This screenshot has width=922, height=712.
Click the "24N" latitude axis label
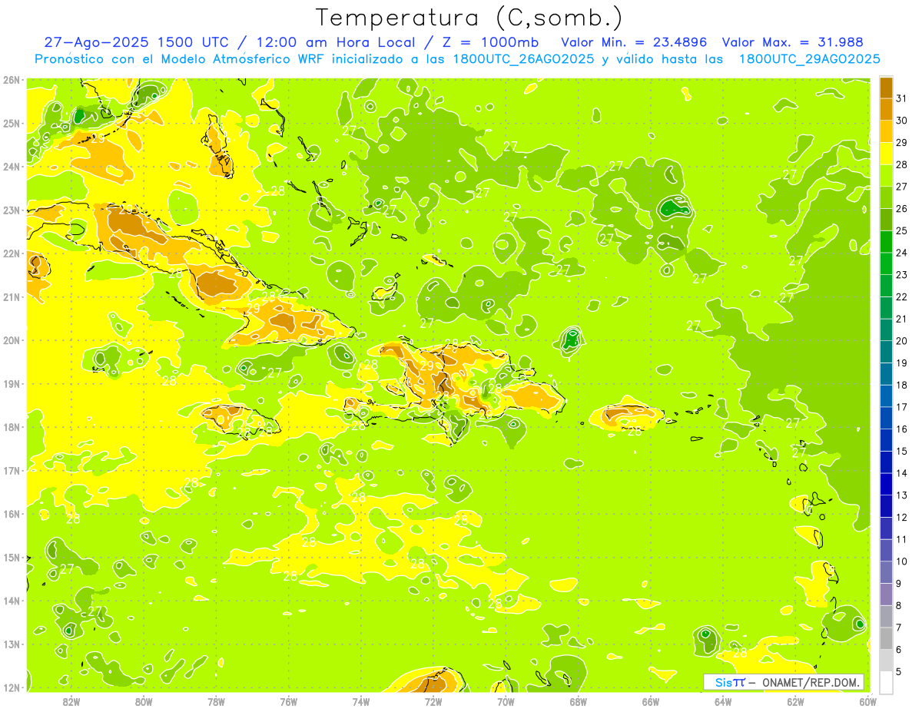tap(11, 167)
